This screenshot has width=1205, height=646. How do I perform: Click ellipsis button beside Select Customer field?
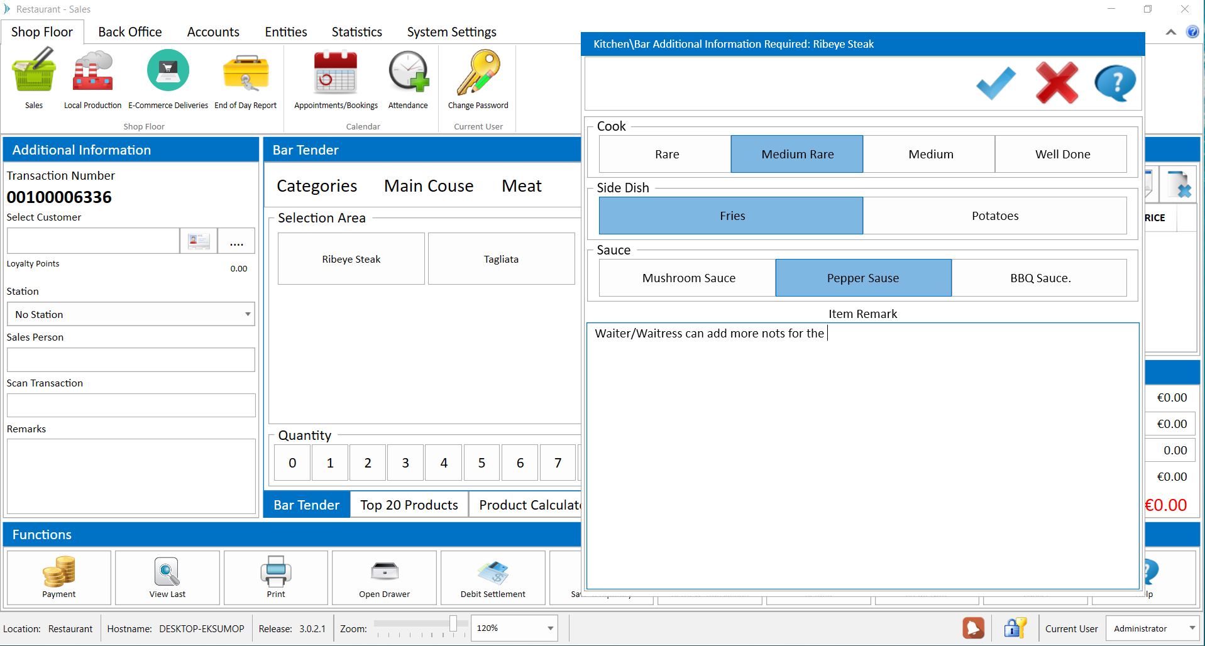tap(236, 241)
